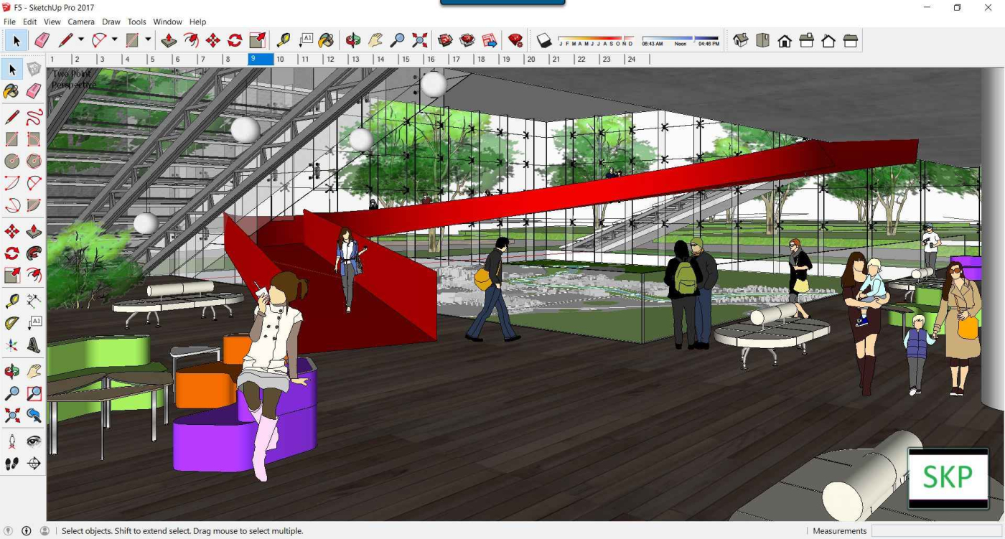The height and width of the screenshot is (539, 1005).
Task: Click the Measurements input box
Action: click(935, 531)
